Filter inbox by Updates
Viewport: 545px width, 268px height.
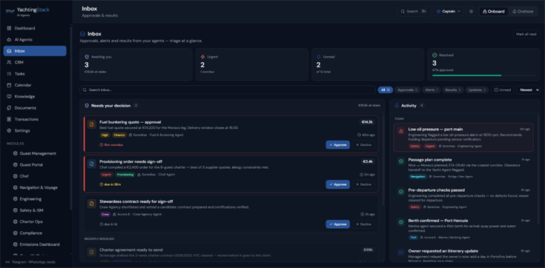[x=477, y=90]
